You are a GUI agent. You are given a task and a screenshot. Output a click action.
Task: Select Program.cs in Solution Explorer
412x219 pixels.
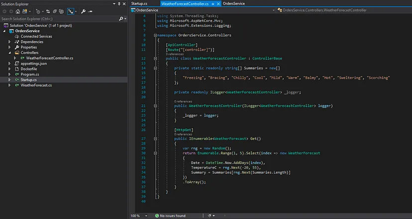pyautogui.click(x=30, y=74)
